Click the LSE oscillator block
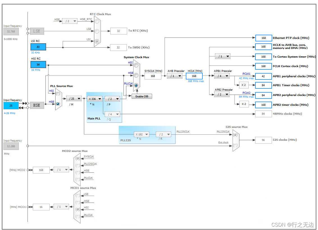Image resolution: width=318 pixels, height=230 pixels. pos(37,31)
